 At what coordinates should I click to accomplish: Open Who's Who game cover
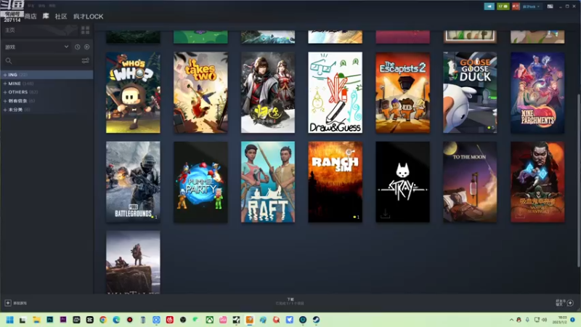click(x=133, y=92)
